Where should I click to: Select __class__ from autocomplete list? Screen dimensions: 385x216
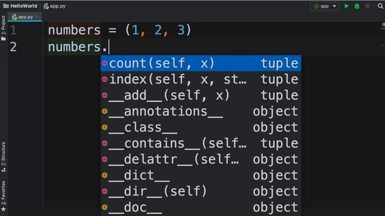click(x=201, y=127)
